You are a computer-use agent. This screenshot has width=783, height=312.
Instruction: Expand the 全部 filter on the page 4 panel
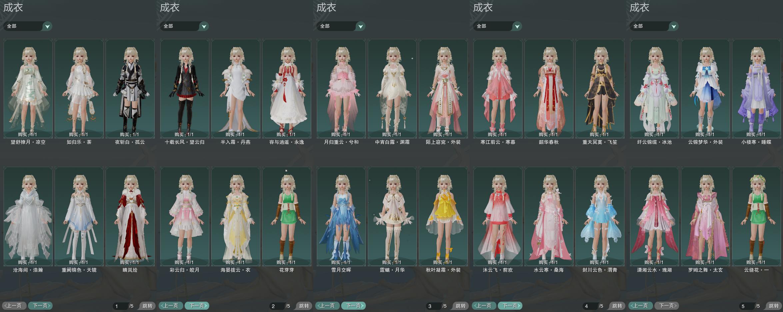[498, 26]
